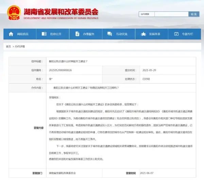The height and width of the screenshot is (181, 204).
Task: Open the 网站首页 navigation tab
Action: [x=23, y=34]
